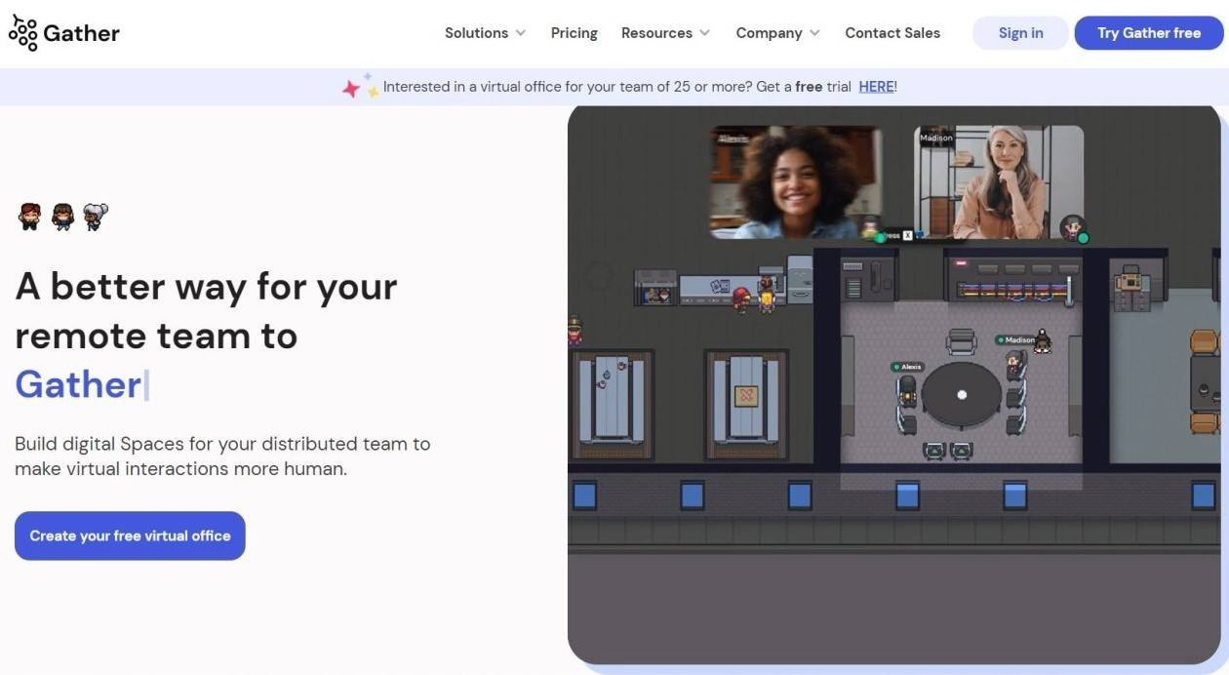Click the brown-haired pixel avatar with glasses
Image resolution: width=1229 pixels, height=675 pixels.
pos(62,216)
